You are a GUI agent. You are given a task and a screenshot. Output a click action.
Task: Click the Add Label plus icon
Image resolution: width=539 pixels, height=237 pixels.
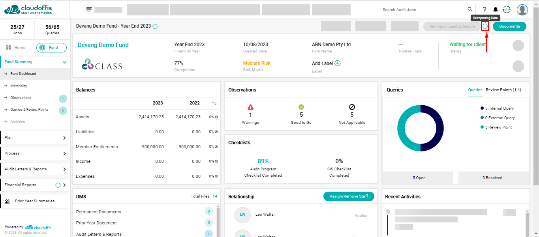[338, 63]
